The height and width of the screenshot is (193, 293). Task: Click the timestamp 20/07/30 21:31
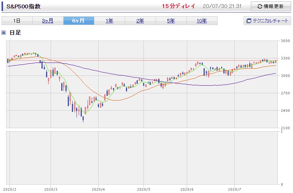point(222,6)
